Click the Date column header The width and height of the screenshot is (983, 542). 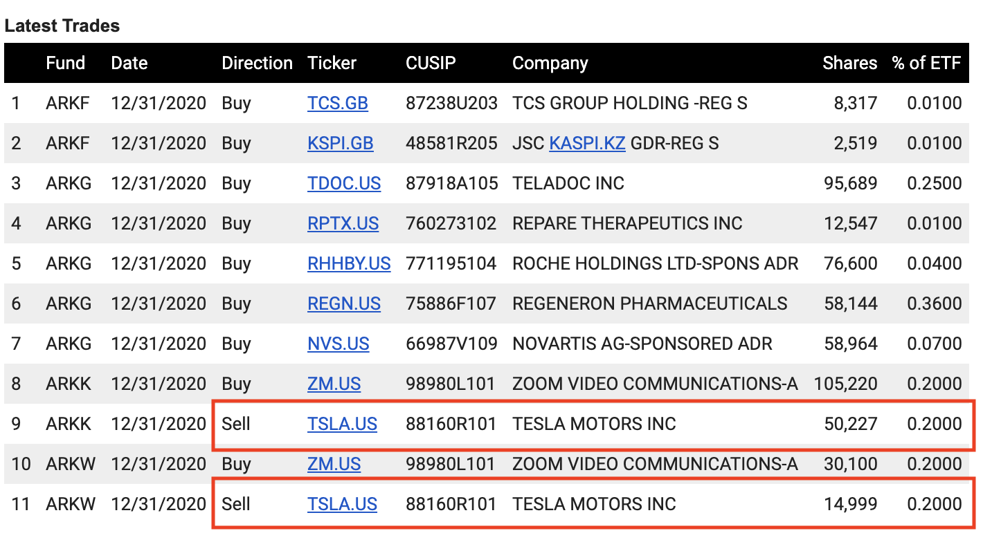(x=129, y=64)
